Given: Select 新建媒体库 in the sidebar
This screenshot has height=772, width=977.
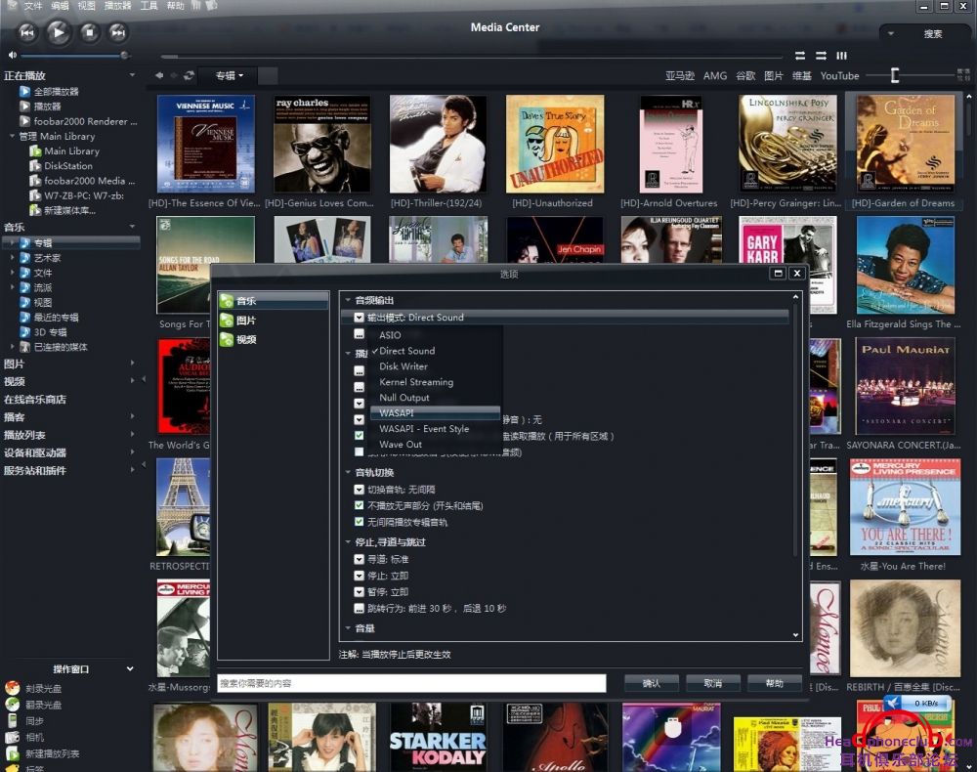Looking at the screenshot, I should pos(69,211).
